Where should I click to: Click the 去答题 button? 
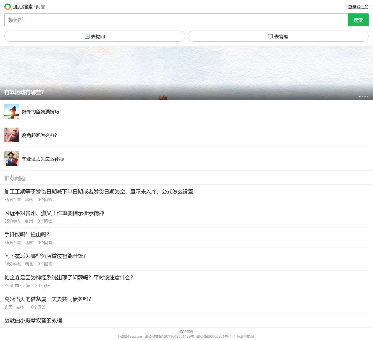[x=278, y=36]
